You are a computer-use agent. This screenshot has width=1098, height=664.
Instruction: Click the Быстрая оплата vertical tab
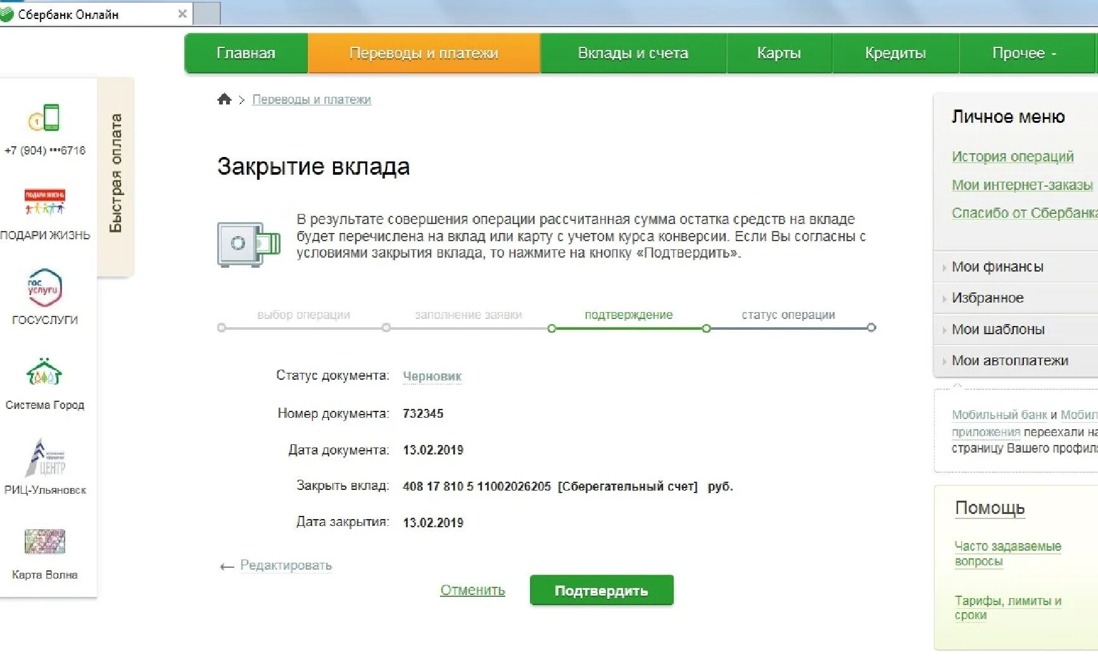[115, 177]
